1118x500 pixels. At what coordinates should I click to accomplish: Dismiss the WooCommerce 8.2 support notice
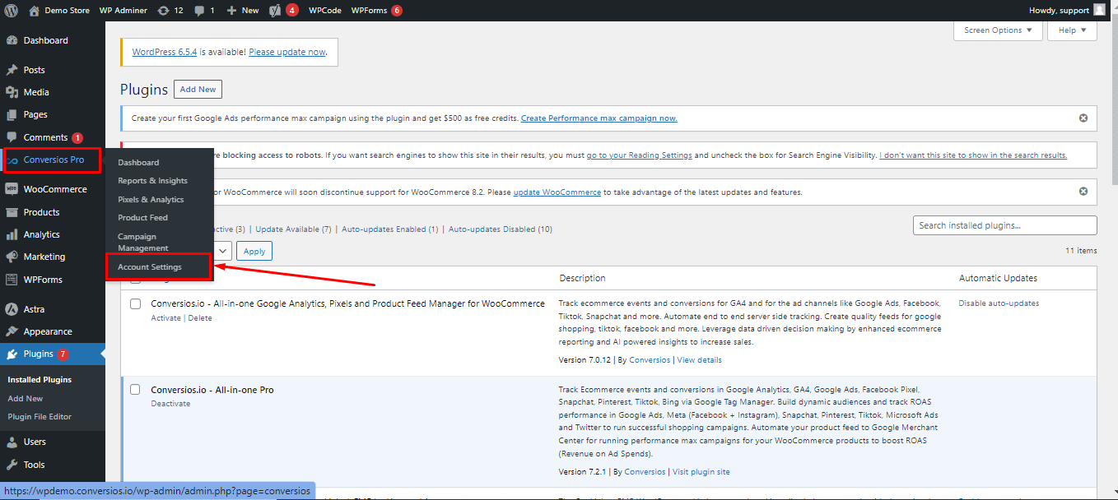pos(1083,192)
